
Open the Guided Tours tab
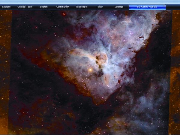[x=25, y=7]
